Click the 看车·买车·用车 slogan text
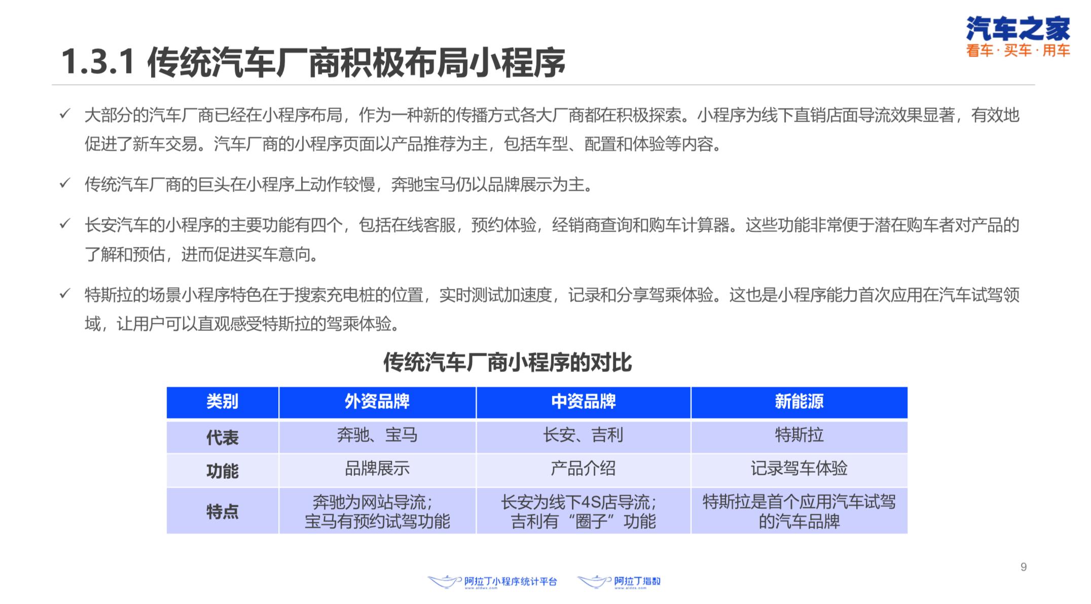 [x=1017, y=51]
